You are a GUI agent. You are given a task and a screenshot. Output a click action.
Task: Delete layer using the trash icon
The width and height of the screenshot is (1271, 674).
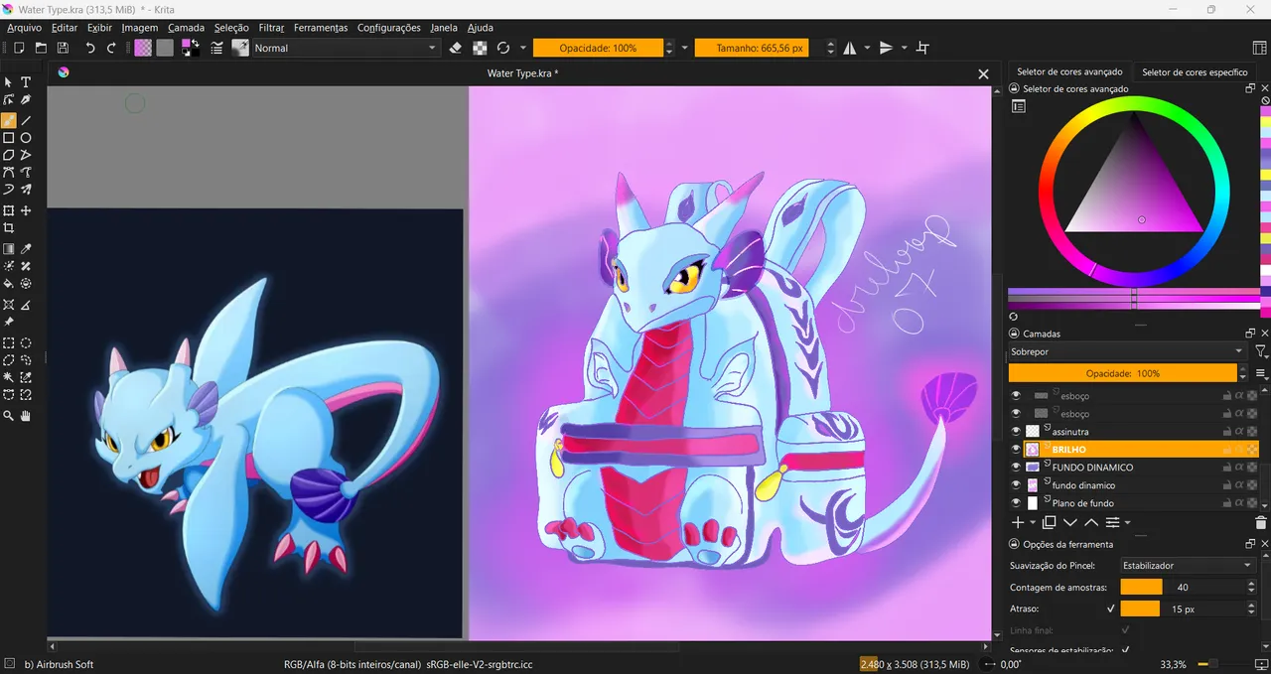click(x=1261, y=522)
